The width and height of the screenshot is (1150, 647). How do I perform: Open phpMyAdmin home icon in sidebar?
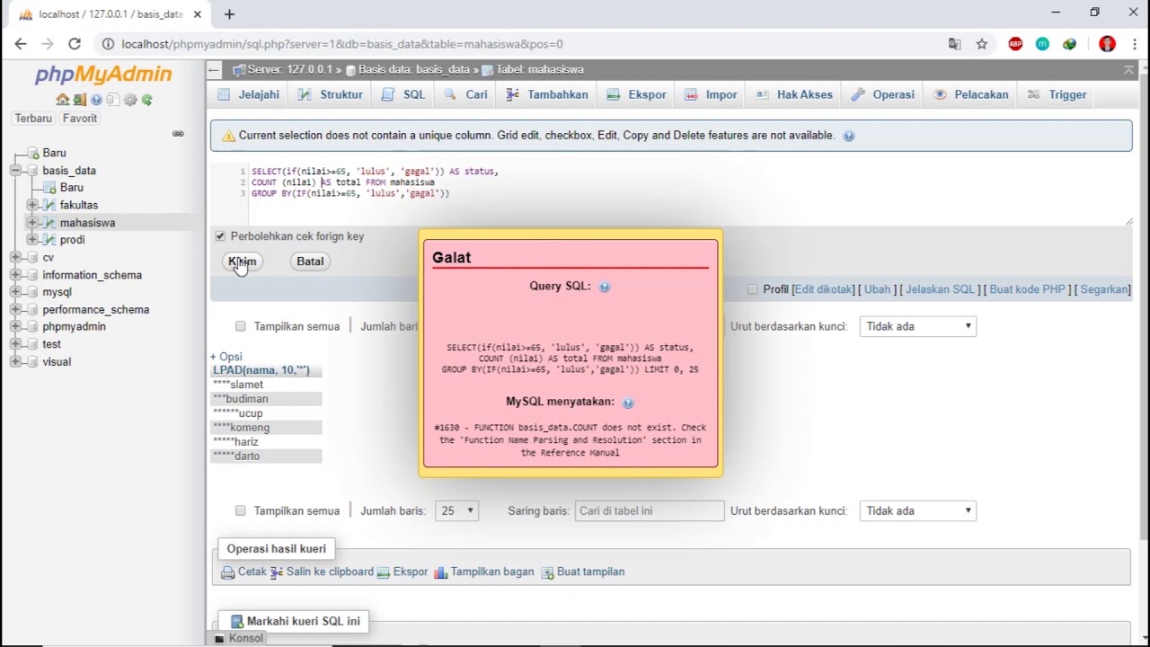coord(62,100)
